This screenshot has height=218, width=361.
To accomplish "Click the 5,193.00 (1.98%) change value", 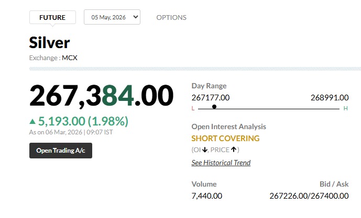I will [83, 121].
